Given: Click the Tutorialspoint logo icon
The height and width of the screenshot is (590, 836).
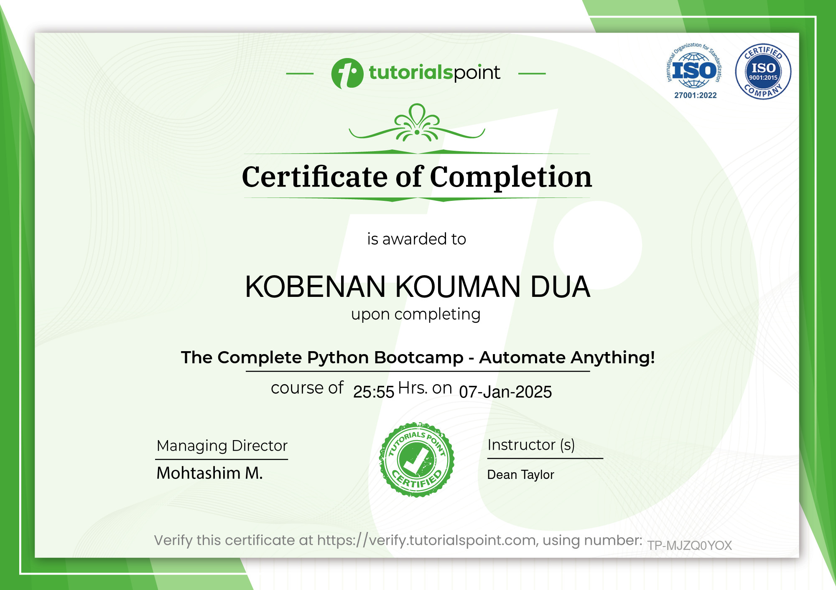Looking at the screenshot, I should click(348, 74).
